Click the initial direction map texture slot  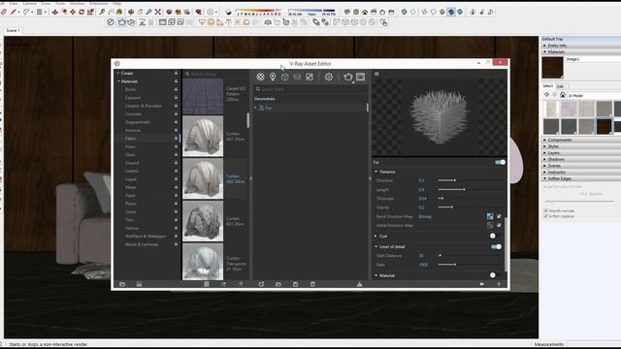490,225
